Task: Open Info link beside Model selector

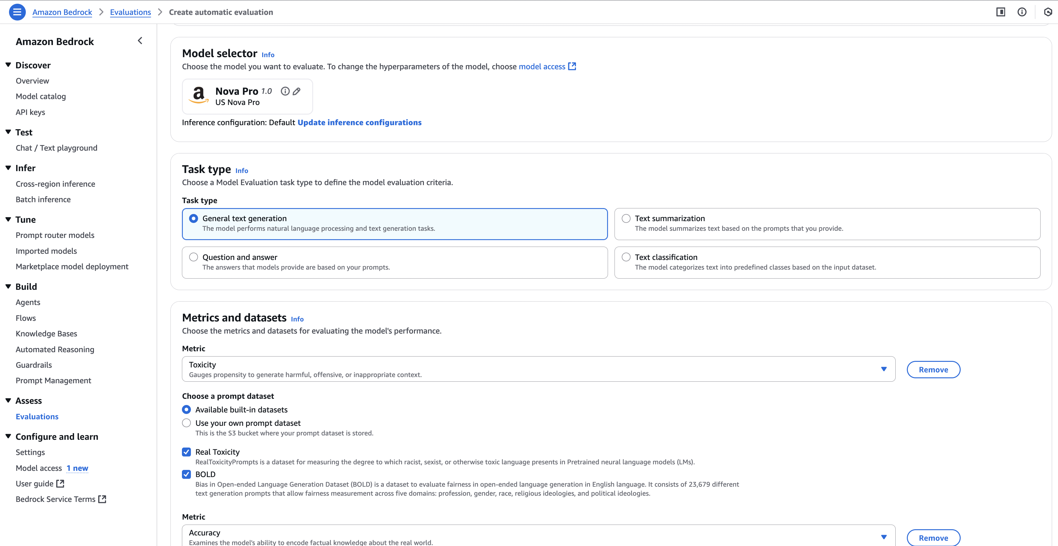Action: coord(268,55)
